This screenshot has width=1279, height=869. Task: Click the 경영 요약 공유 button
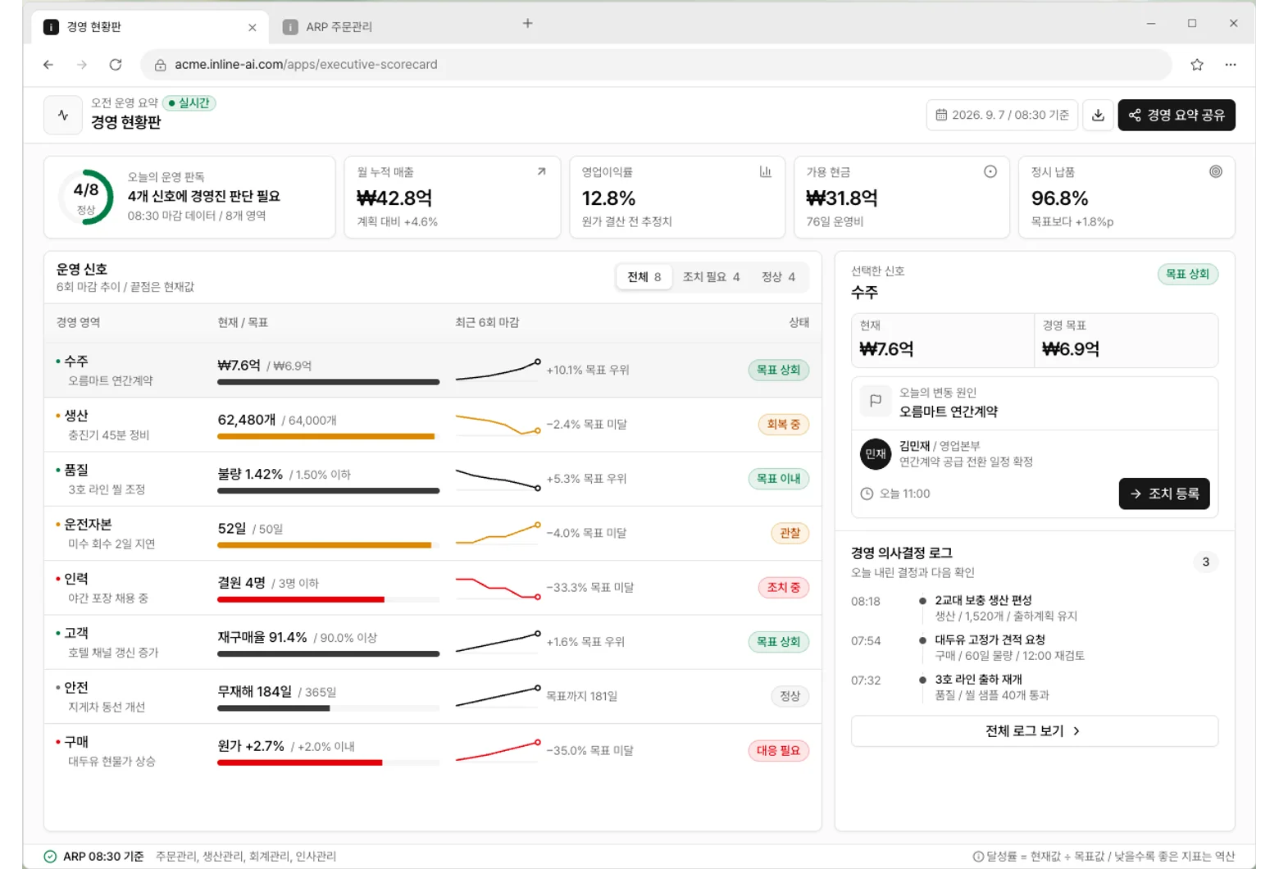tap(1177, 115)
